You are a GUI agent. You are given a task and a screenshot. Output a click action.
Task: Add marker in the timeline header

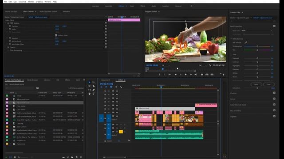116,87
